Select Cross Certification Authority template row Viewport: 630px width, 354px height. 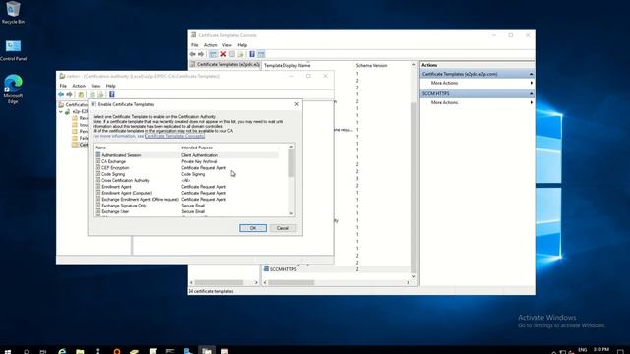pyautogui.click(x=187, y=181)
